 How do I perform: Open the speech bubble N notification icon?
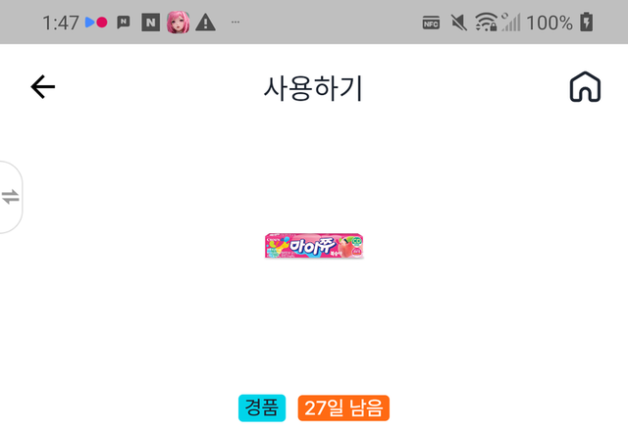[x=124, y=22]
